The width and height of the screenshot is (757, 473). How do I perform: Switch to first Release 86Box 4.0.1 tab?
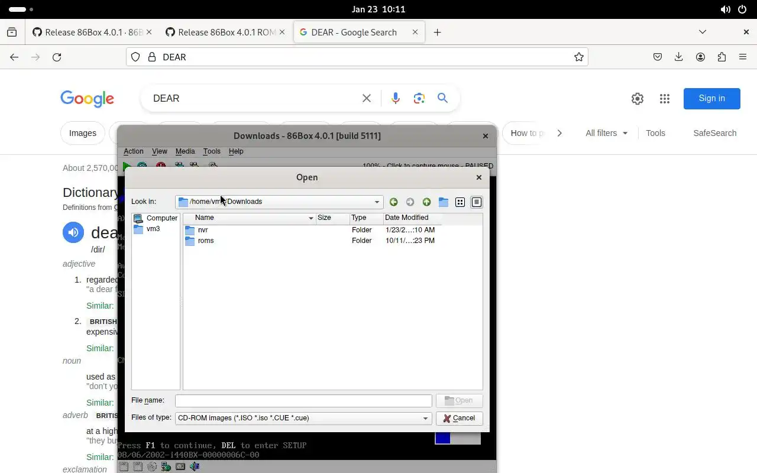pos(93,32)
